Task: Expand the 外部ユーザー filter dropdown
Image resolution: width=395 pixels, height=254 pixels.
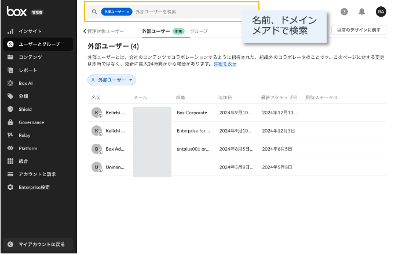Action: coord(111,80)
